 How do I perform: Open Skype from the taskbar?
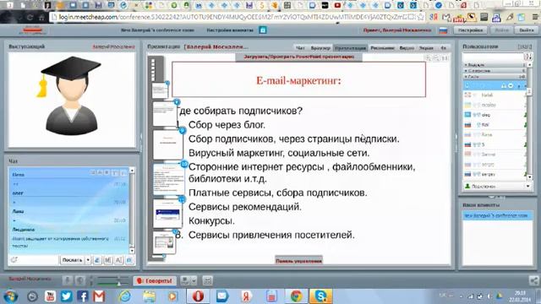click(x=320, y=296)
